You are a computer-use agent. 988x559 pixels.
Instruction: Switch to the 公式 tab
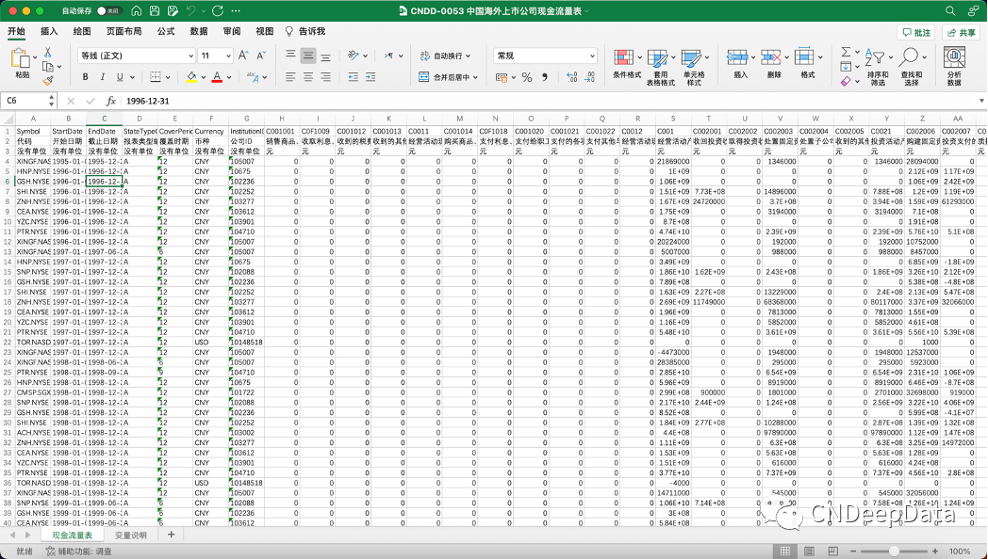166,31
